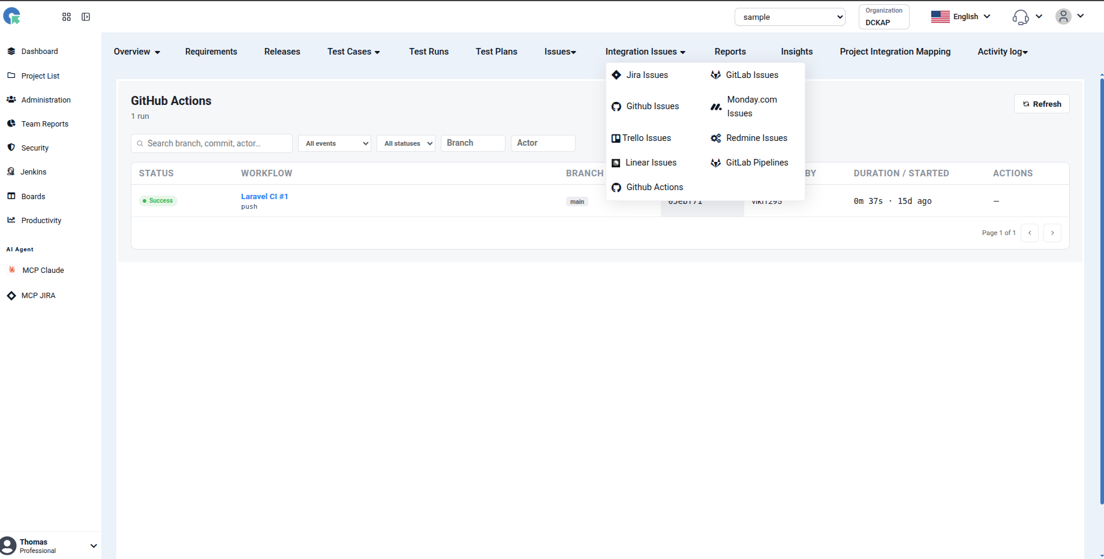Click the Github Actions octocat icon
Image resolution: width=1104 pixels, height=559 pixels.
(616, 188)
